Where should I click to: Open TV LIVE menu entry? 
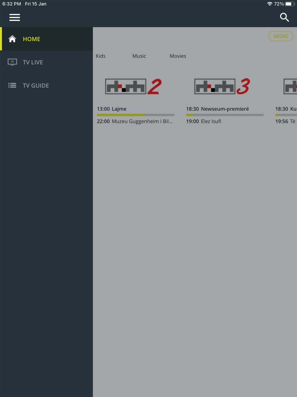coord(46,62)
